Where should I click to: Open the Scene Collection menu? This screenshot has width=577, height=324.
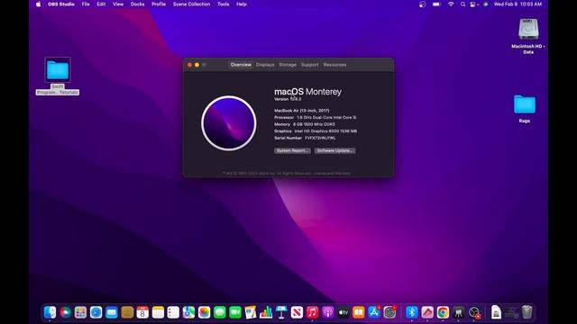tap(191, 4)
